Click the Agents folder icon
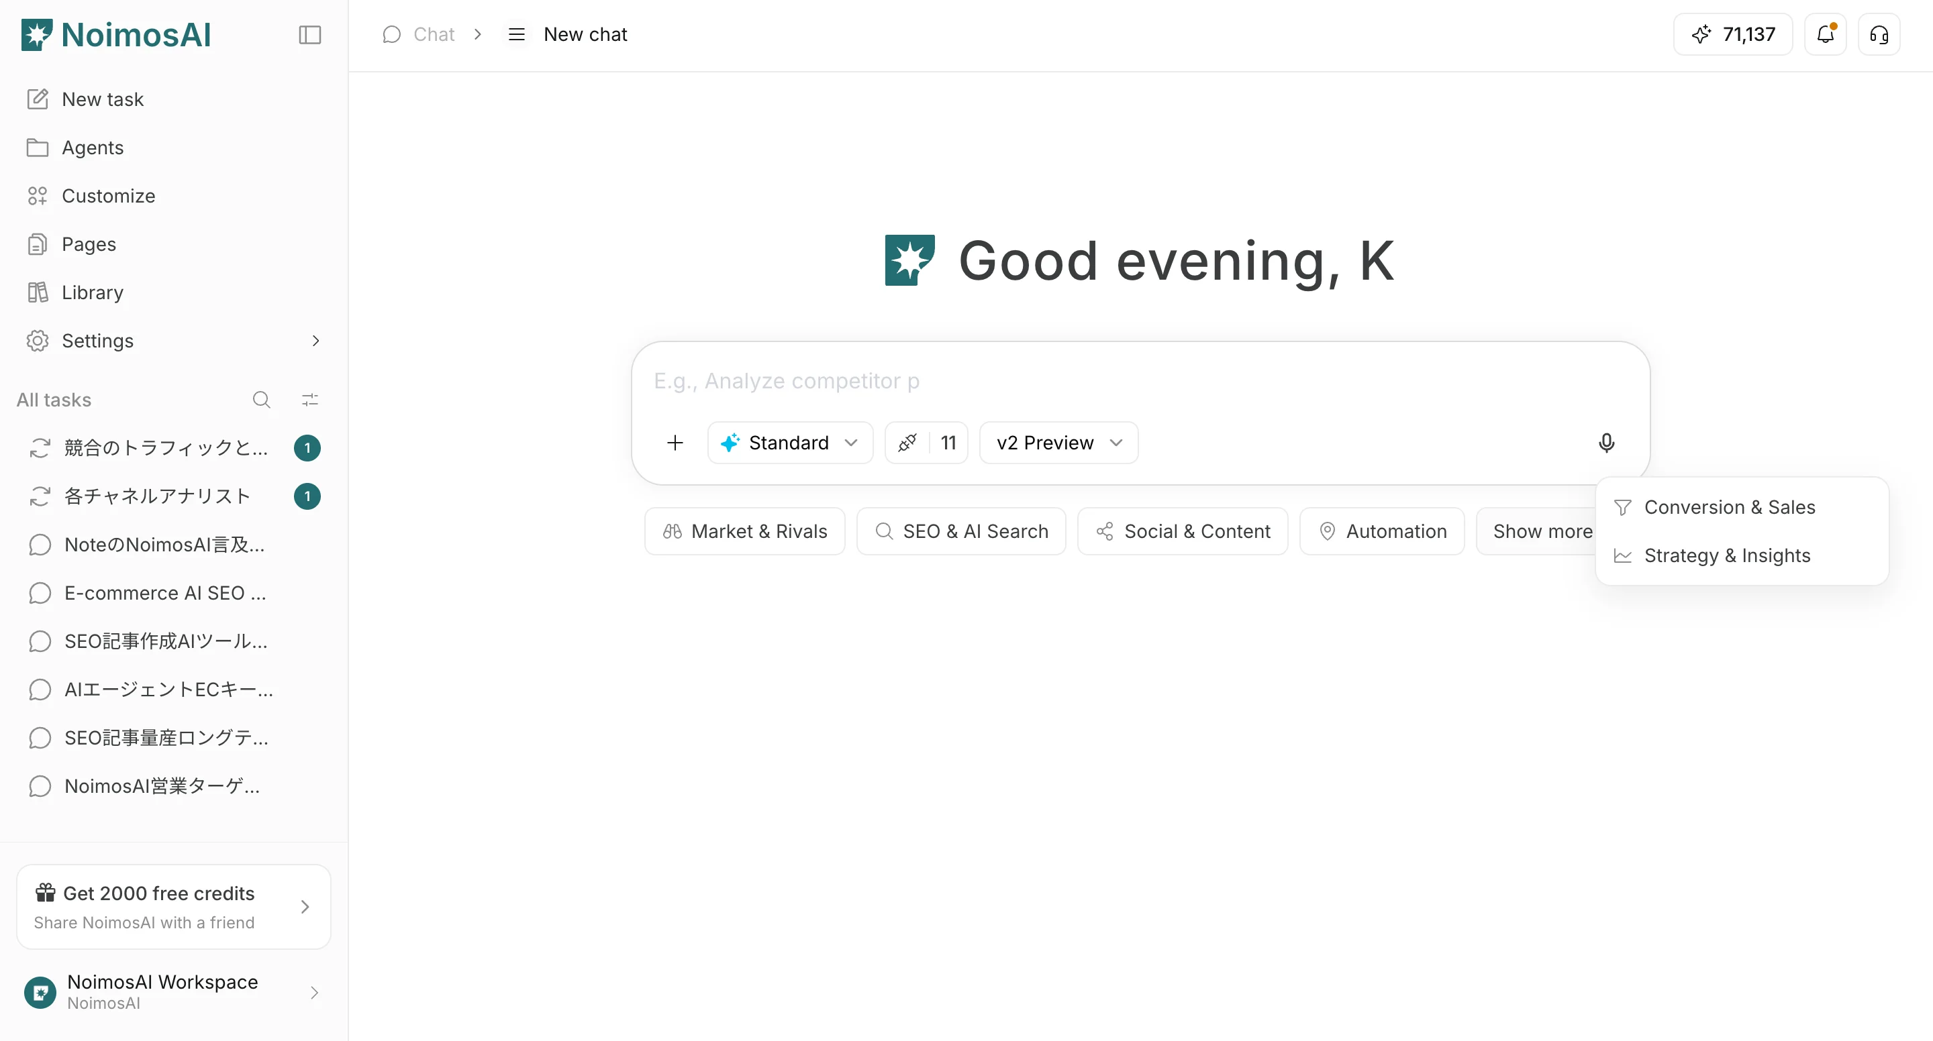The image size is (1933, 1041). 38,147
